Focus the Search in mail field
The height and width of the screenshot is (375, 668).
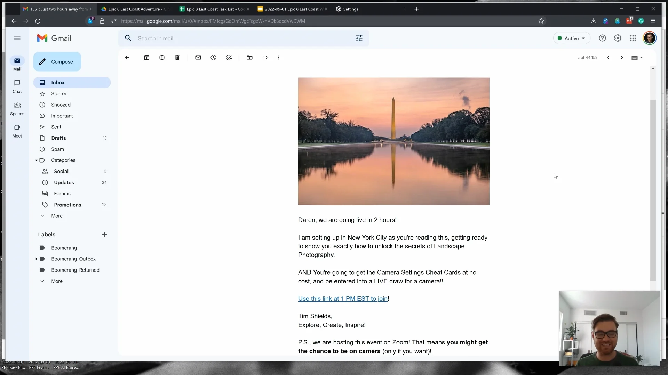pyautogui.click(x=244, y=38)
